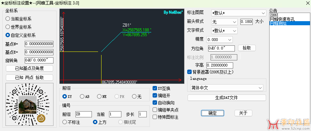Click Y=867895.255 text in preview

[136, 34]
